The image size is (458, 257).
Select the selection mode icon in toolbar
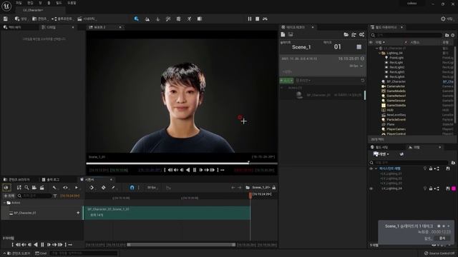pos(137,19)
